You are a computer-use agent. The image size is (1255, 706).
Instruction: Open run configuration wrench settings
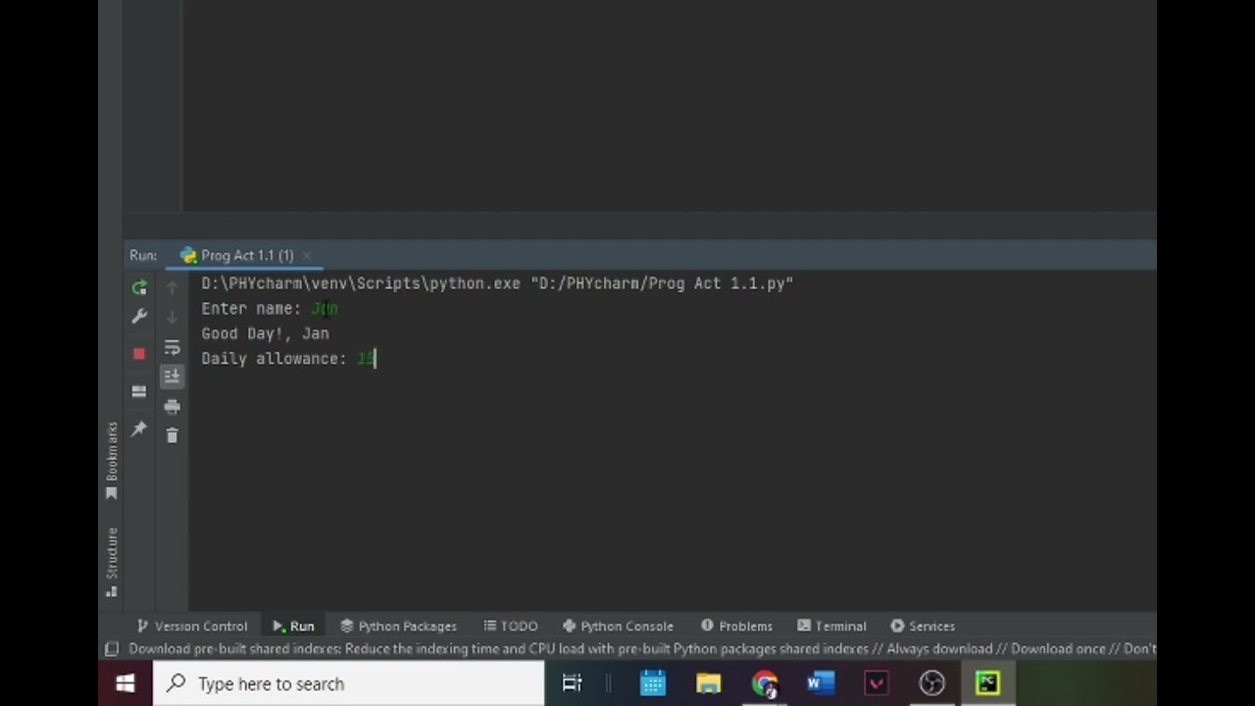[139, 317]
